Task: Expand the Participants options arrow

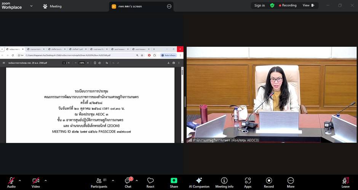Action: 112,180
